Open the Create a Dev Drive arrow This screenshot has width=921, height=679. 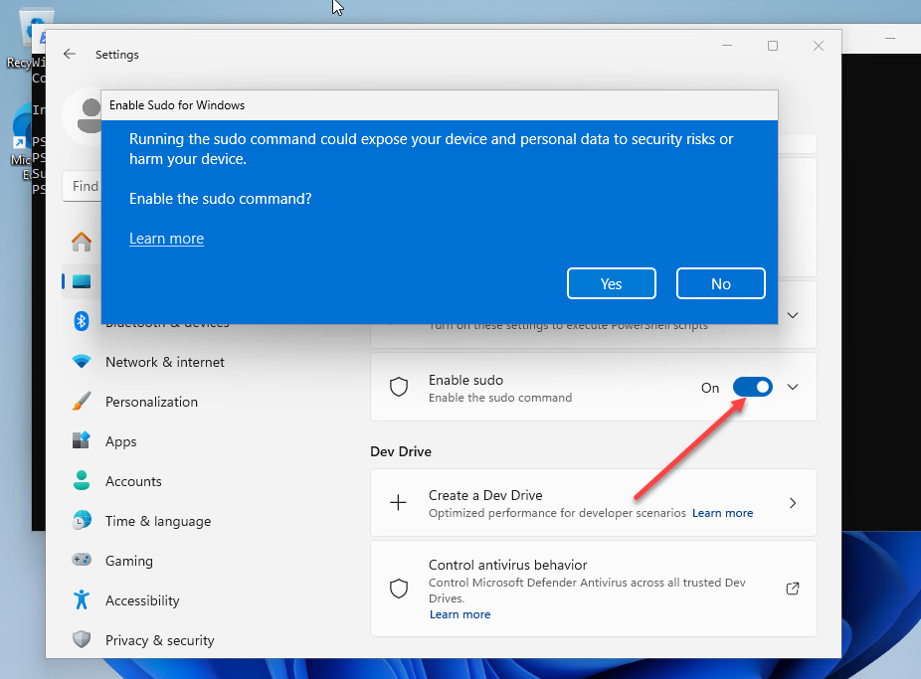coord(793,503)
